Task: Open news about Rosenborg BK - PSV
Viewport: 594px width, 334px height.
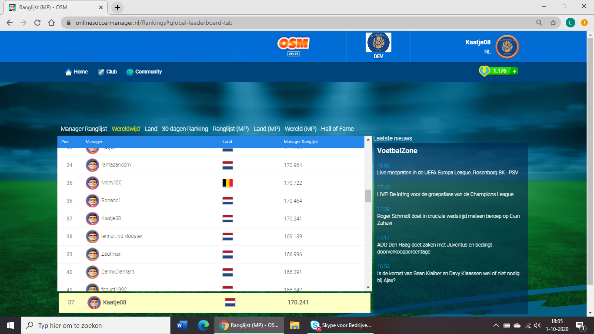Action: point(447,173)
